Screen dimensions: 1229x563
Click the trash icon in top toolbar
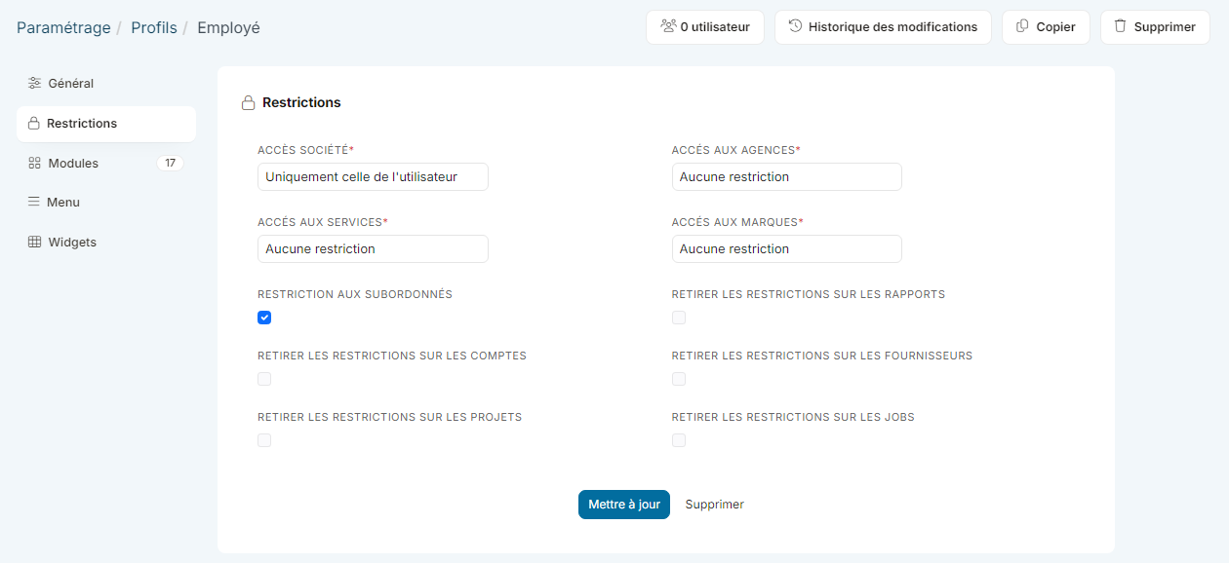pyautogui.click(x=1120, y=26)
